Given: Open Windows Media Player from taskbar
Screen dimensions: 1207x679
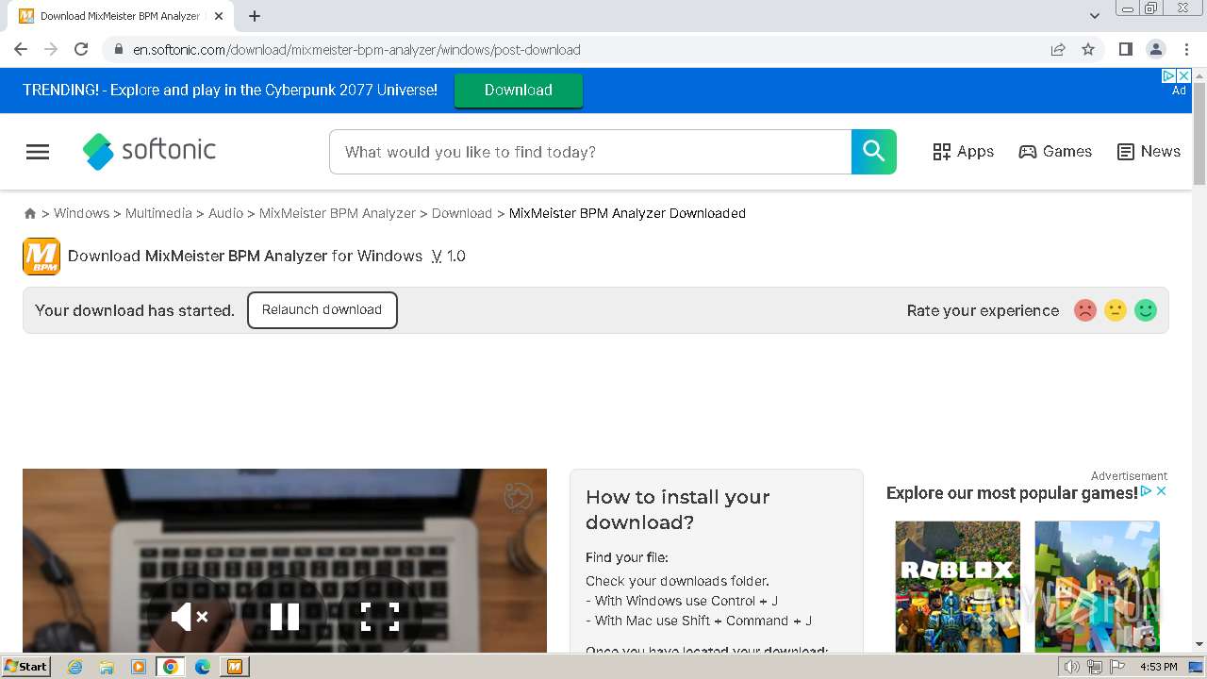Looking at the screenshot, I should [139, 667].
